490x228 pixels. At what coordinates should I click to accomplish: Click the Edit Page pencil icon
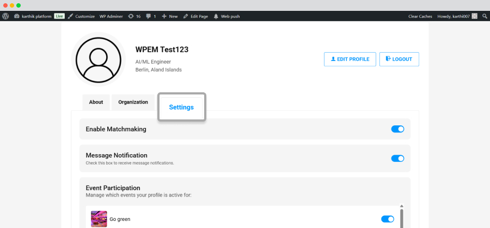186,16
